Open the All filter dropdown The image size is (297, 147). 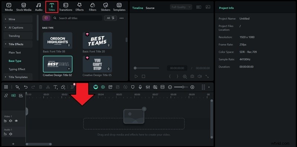pyautogui.click(x=110, y=18)
